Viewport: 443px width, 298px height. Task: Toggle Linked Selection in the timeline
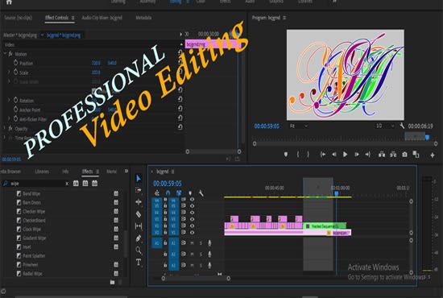click(179, 193)
